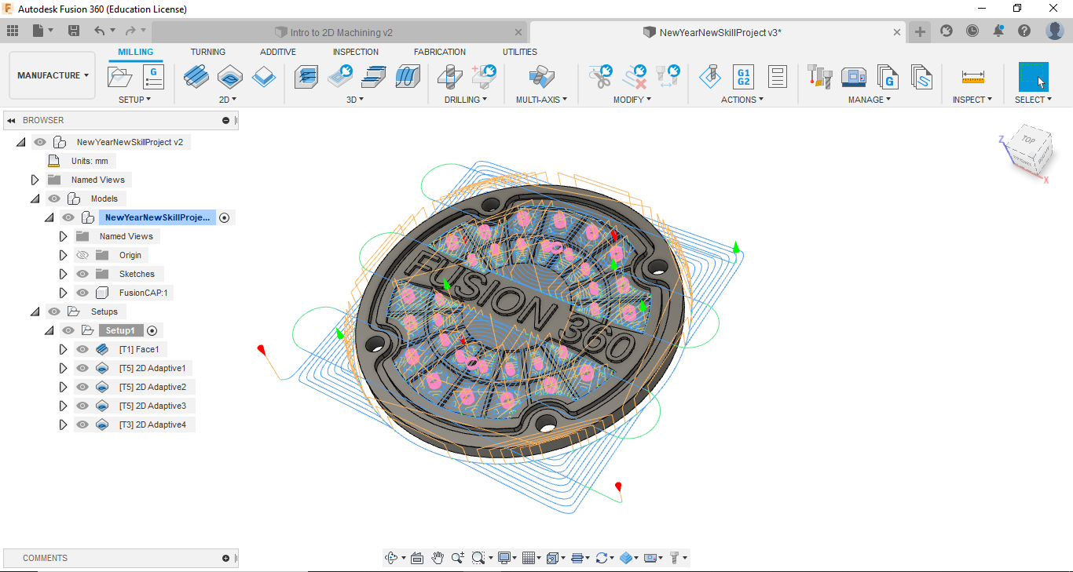Click the Swarf icon above Multi-Axis
Image resolution: width=1073 pixels, height=572 pixels.
[x=540, y=77]
